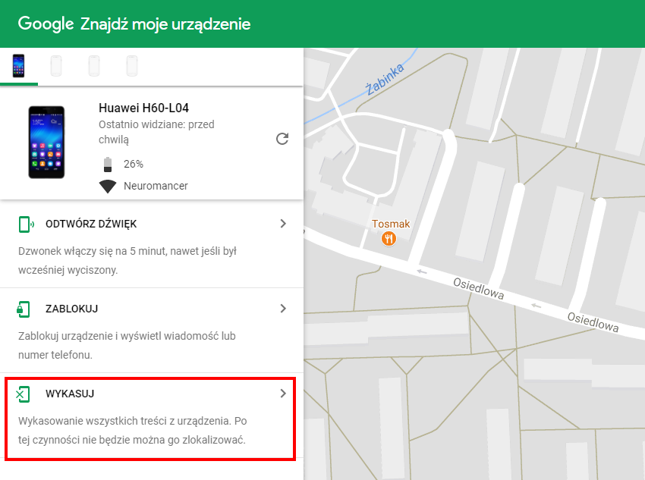Click the Zablokuj urządzenie description text

tap(127, 345)
